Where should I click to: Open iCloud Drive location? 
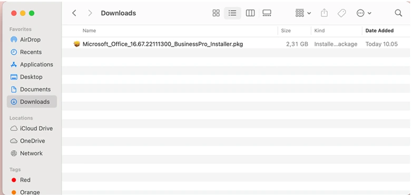click(32, 129)
